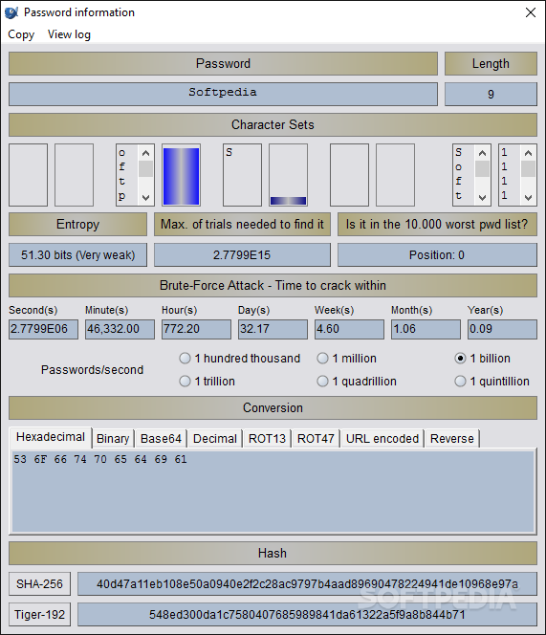Screen dimensions: 546x635
Task: Open the Copy menu
Action: [21, 34]
